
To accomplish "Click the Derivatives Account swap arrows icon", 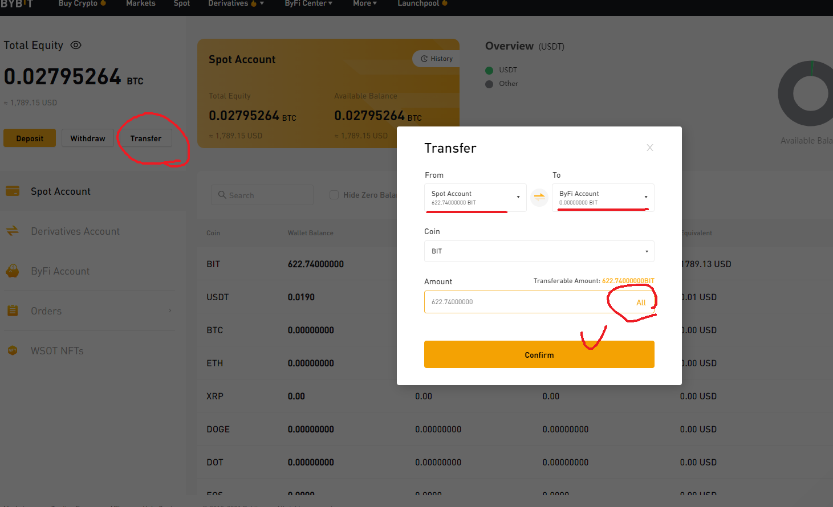I will pyautogui.click(x=13, y=231).
